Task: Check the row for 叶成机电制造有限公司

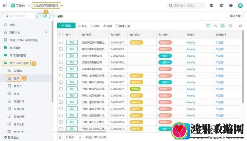Action: tap(61, 49)
